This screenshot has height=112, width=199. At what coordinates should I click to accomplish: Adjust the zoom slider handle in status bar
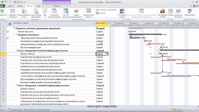pyautogui.click(x=194, y=110)
